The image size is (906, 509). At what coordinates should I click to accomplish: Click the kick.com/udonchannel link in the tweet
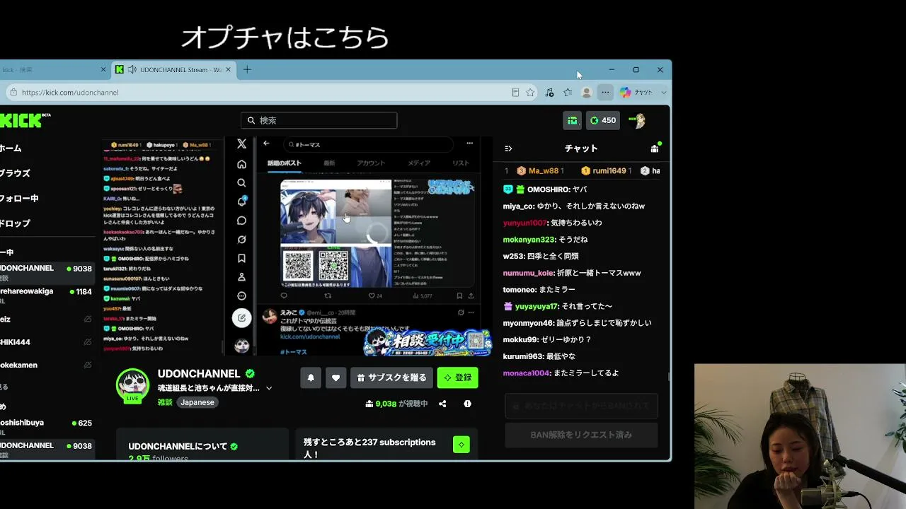pos(310,337)
